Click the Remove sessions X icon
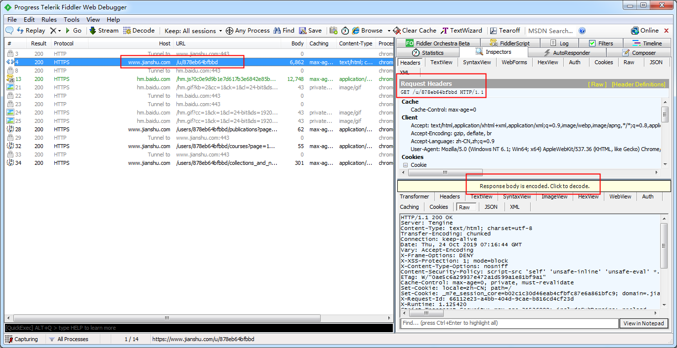This screenshot has width=677, height=348. (53, 31)
